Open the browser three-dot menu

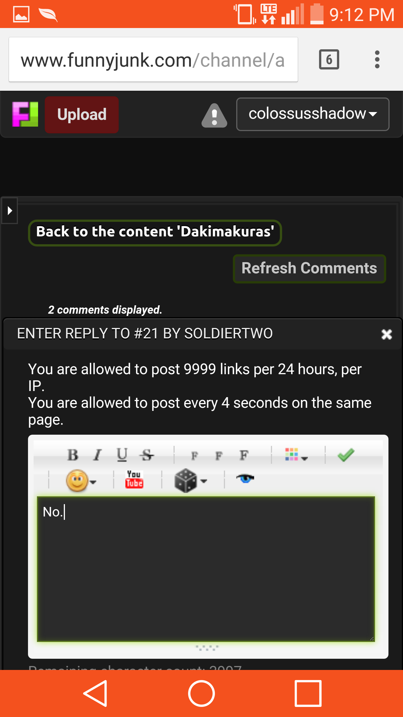pyautogui.click(x=377, y=59)
